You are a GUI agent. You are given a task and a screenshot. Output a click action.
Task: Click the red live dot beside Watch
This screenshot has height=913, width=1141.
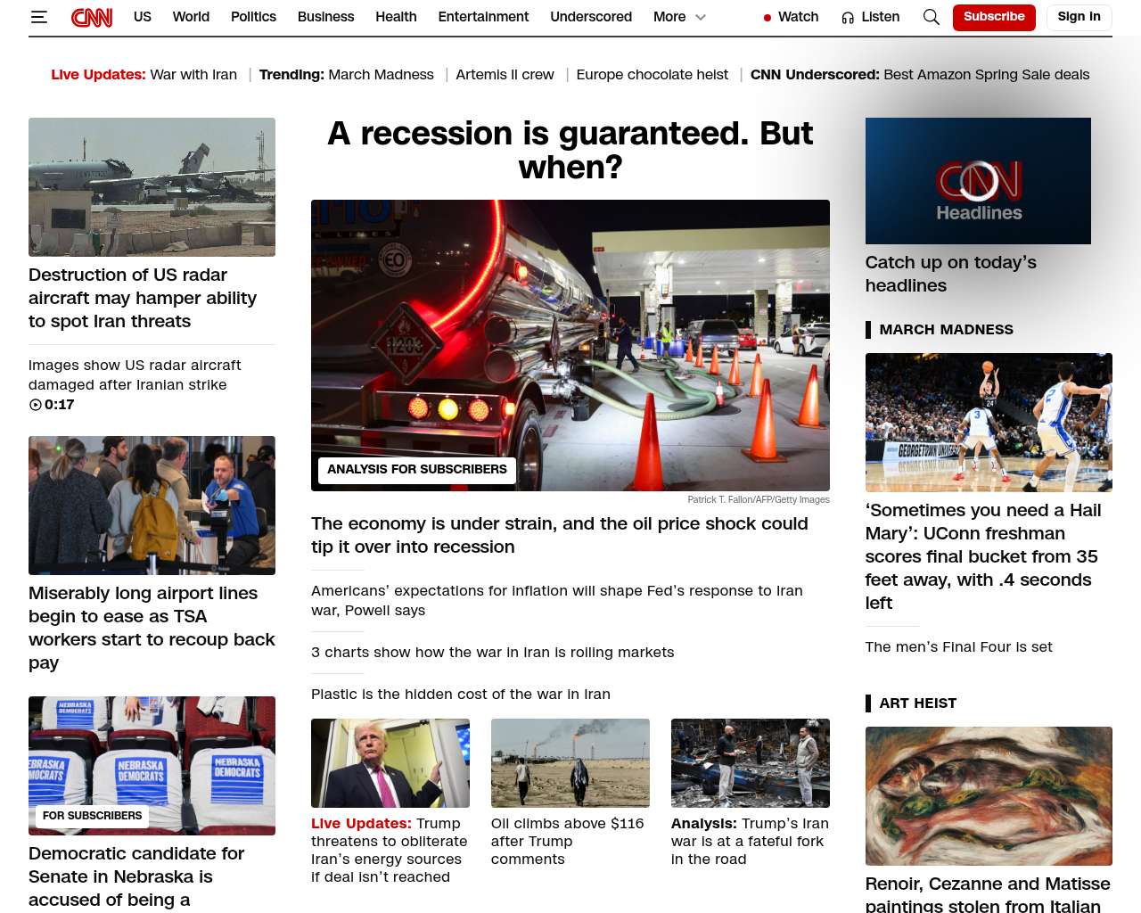pyautogui.click(x=767, y=18)
